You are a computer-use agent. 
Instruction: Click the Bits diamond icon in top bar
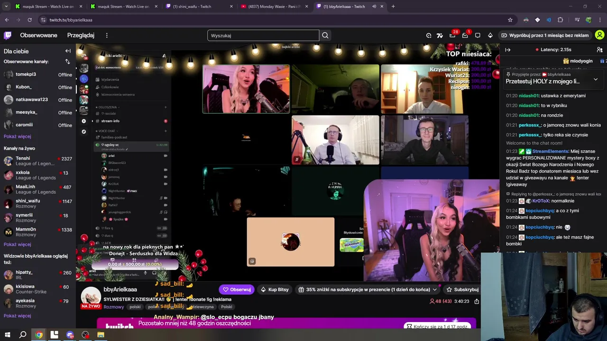click(490, 36)
